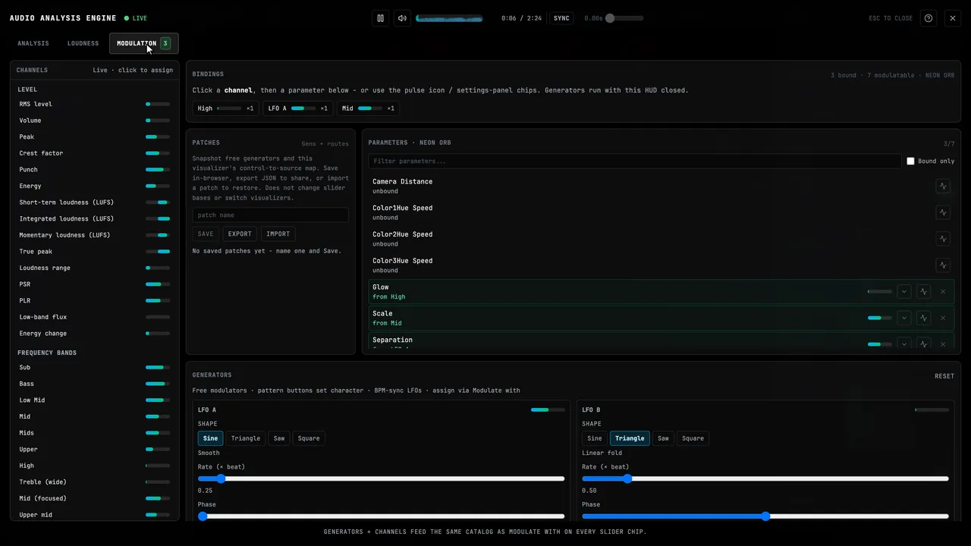Select Saw shape for LFO A
971x546 pixels.
pyautogui.click(x=279, y=438)
